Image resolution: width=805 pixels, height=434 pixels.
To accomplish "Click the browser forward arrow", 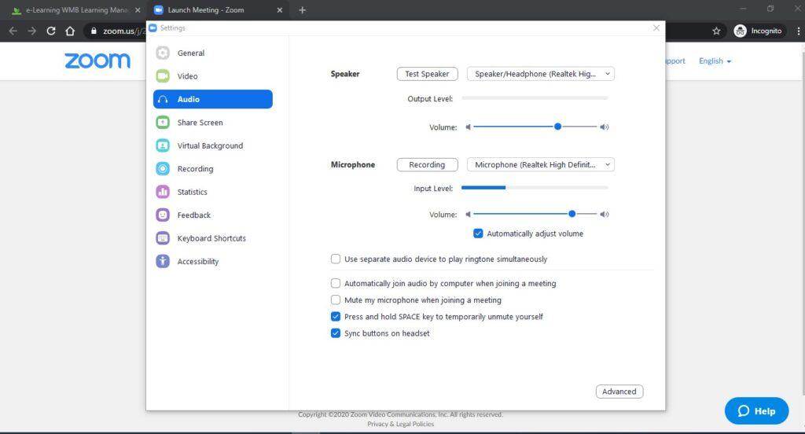I will (x=31, y=31).
